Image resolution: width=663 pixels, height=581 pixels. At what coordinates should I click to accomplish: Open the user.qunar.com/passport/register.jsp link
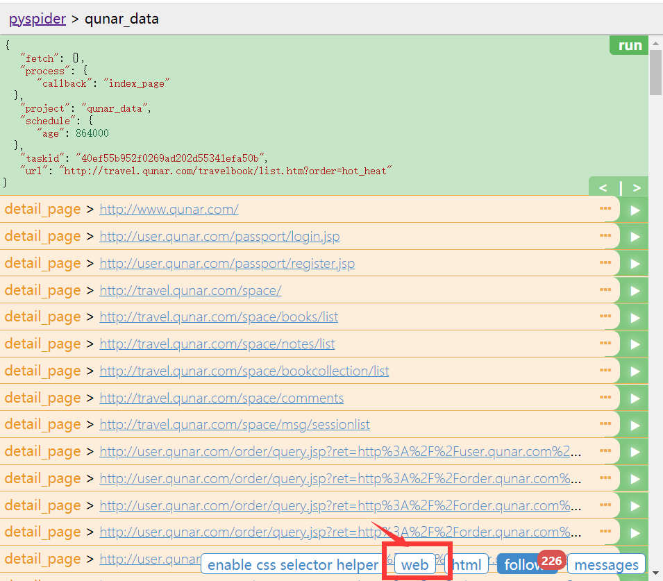click(x=227, y=264)
